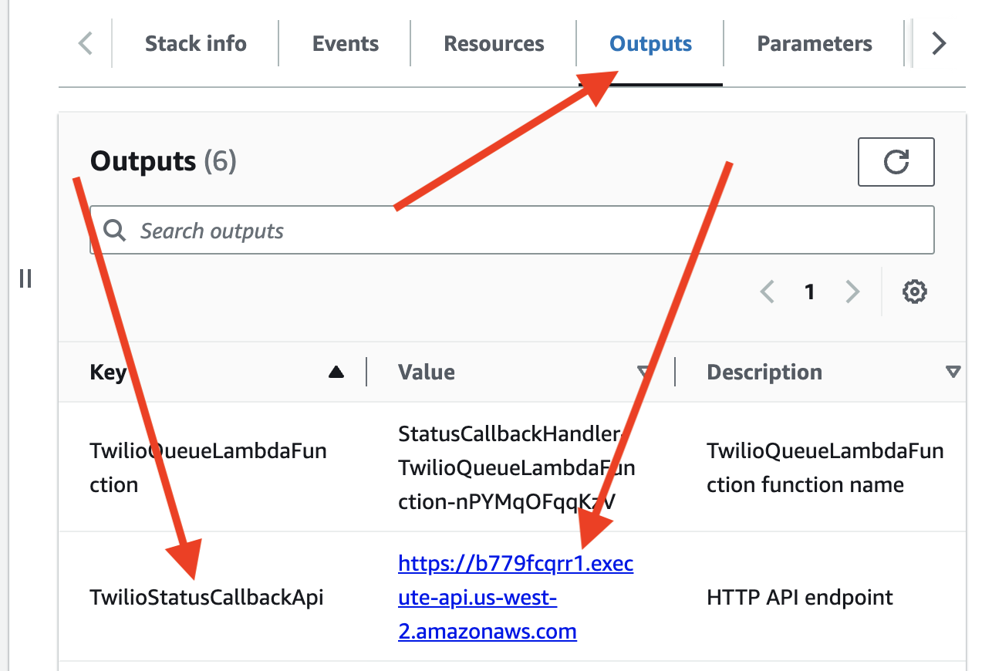Select the HTTP API endpoint description
This screenshot has height=671, width=992.
(x=800, y=598)
